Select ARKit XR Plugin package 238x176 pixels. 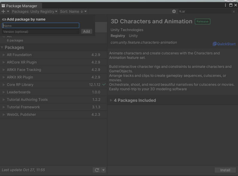54,77
